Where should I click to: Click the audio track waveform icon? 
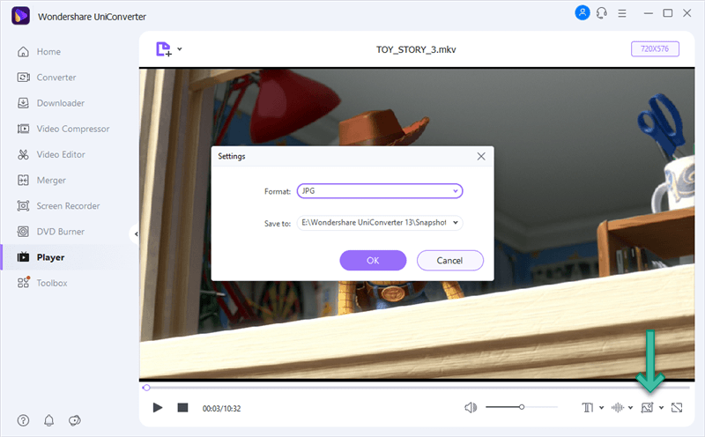tap(618, 408)
